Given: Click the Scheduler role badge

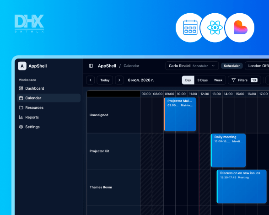Looking at the screenshot, I should 232,66.
